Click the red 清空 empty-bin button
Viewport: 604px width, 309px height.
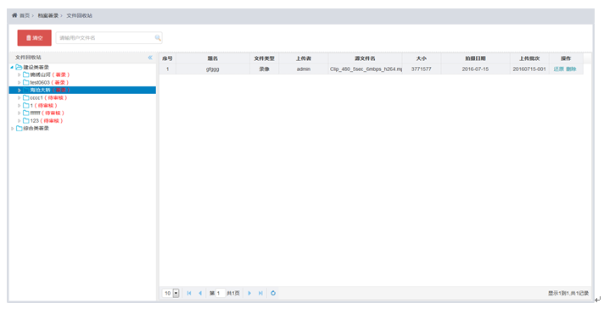[x=34, y=37]
